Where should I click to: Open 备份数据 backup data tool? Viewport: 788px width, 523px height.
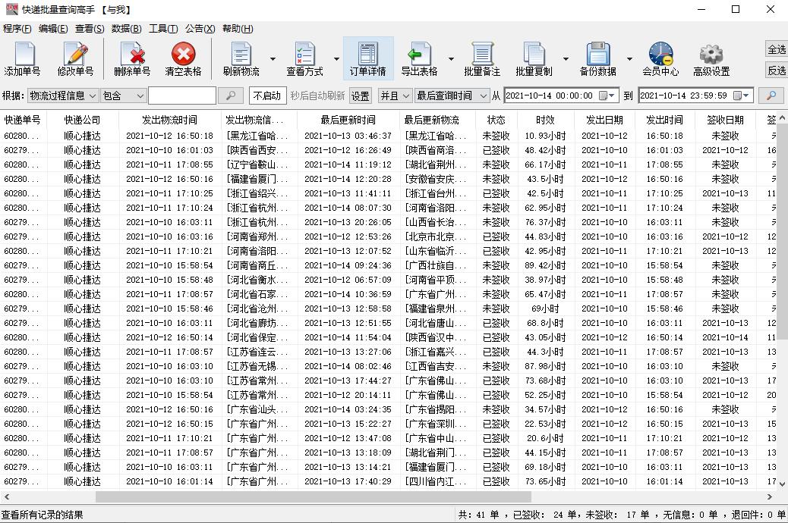click(x=599, y=58)
